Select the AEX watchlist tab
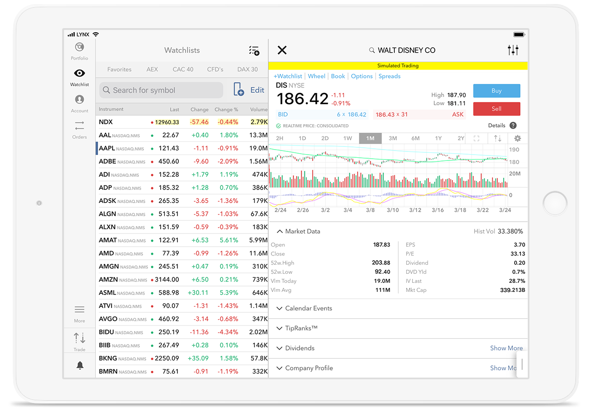Viewport: 590px width, 408px height. click(152, 69)
